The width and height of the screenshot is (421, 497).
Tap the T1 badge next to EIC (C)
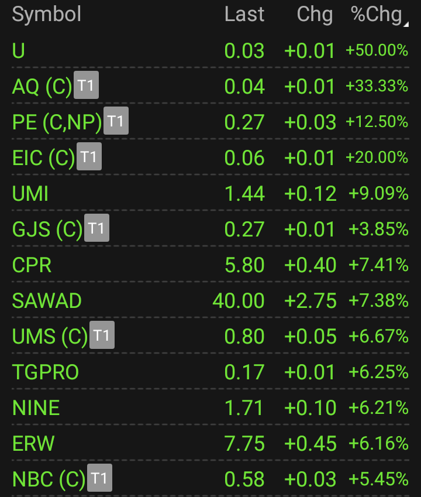coord(89,157)
